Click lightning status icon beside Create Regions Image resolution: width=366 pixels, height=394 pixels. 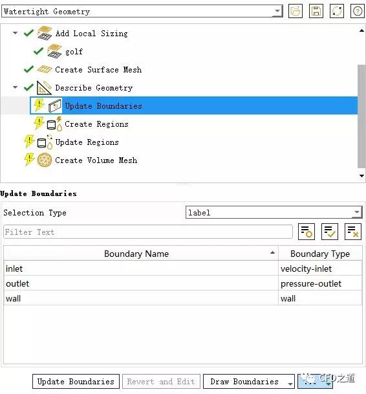39,123
